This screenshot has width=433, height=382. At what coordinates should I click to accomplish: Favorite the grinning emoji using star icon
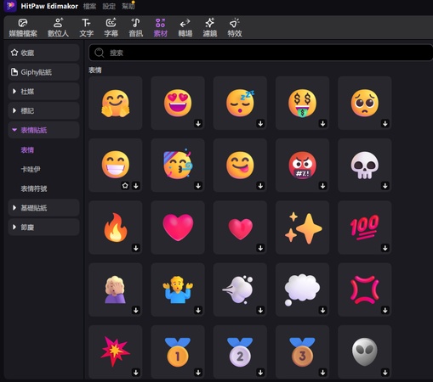coord(125,186)
